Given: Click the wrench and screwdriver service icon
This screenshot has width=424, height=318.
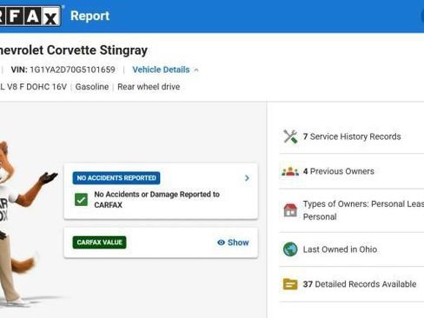Looking at the screenshot, I should click(x=290, y=136).
